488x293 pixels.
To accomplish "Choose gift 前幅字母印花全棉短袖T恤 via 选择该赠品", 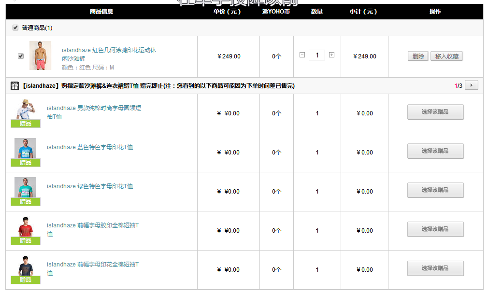I will pos(435,268).
